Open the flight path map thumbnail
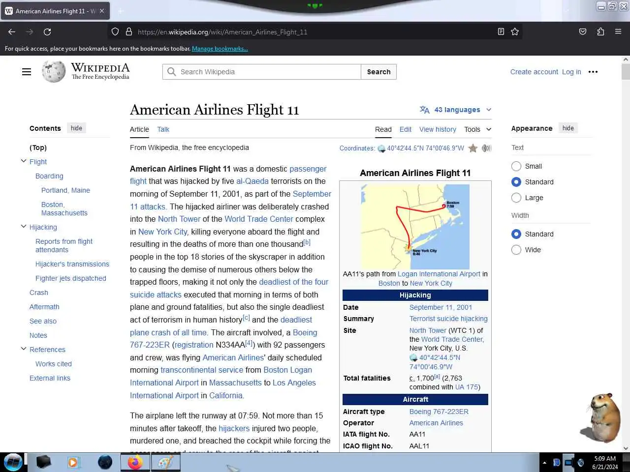The image size is (630, 472). pyautogui.click(x=415, y=227)
